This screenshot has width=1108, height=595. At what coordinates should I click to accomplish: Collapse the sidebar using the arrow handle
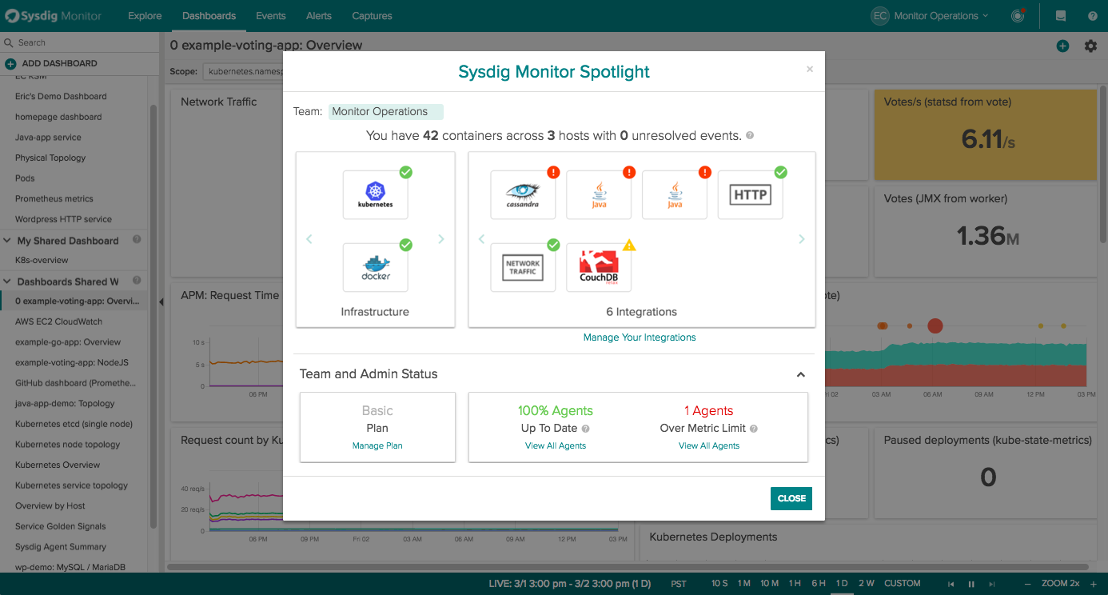click(x=161, y=301)
